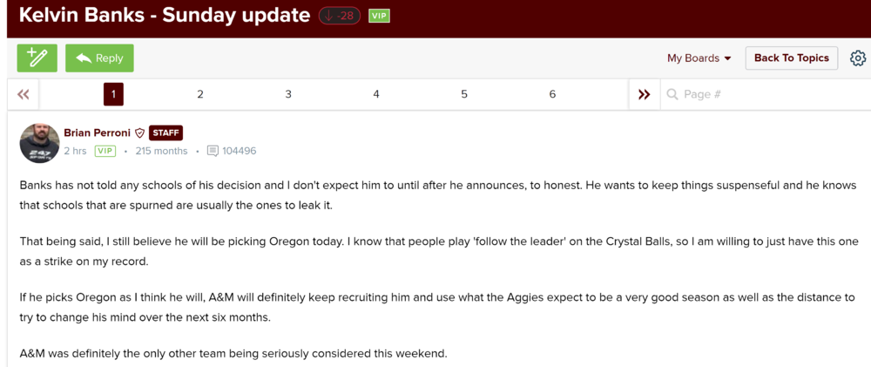
Task: Go to next pages double-arrow
Action: point(644,94)
